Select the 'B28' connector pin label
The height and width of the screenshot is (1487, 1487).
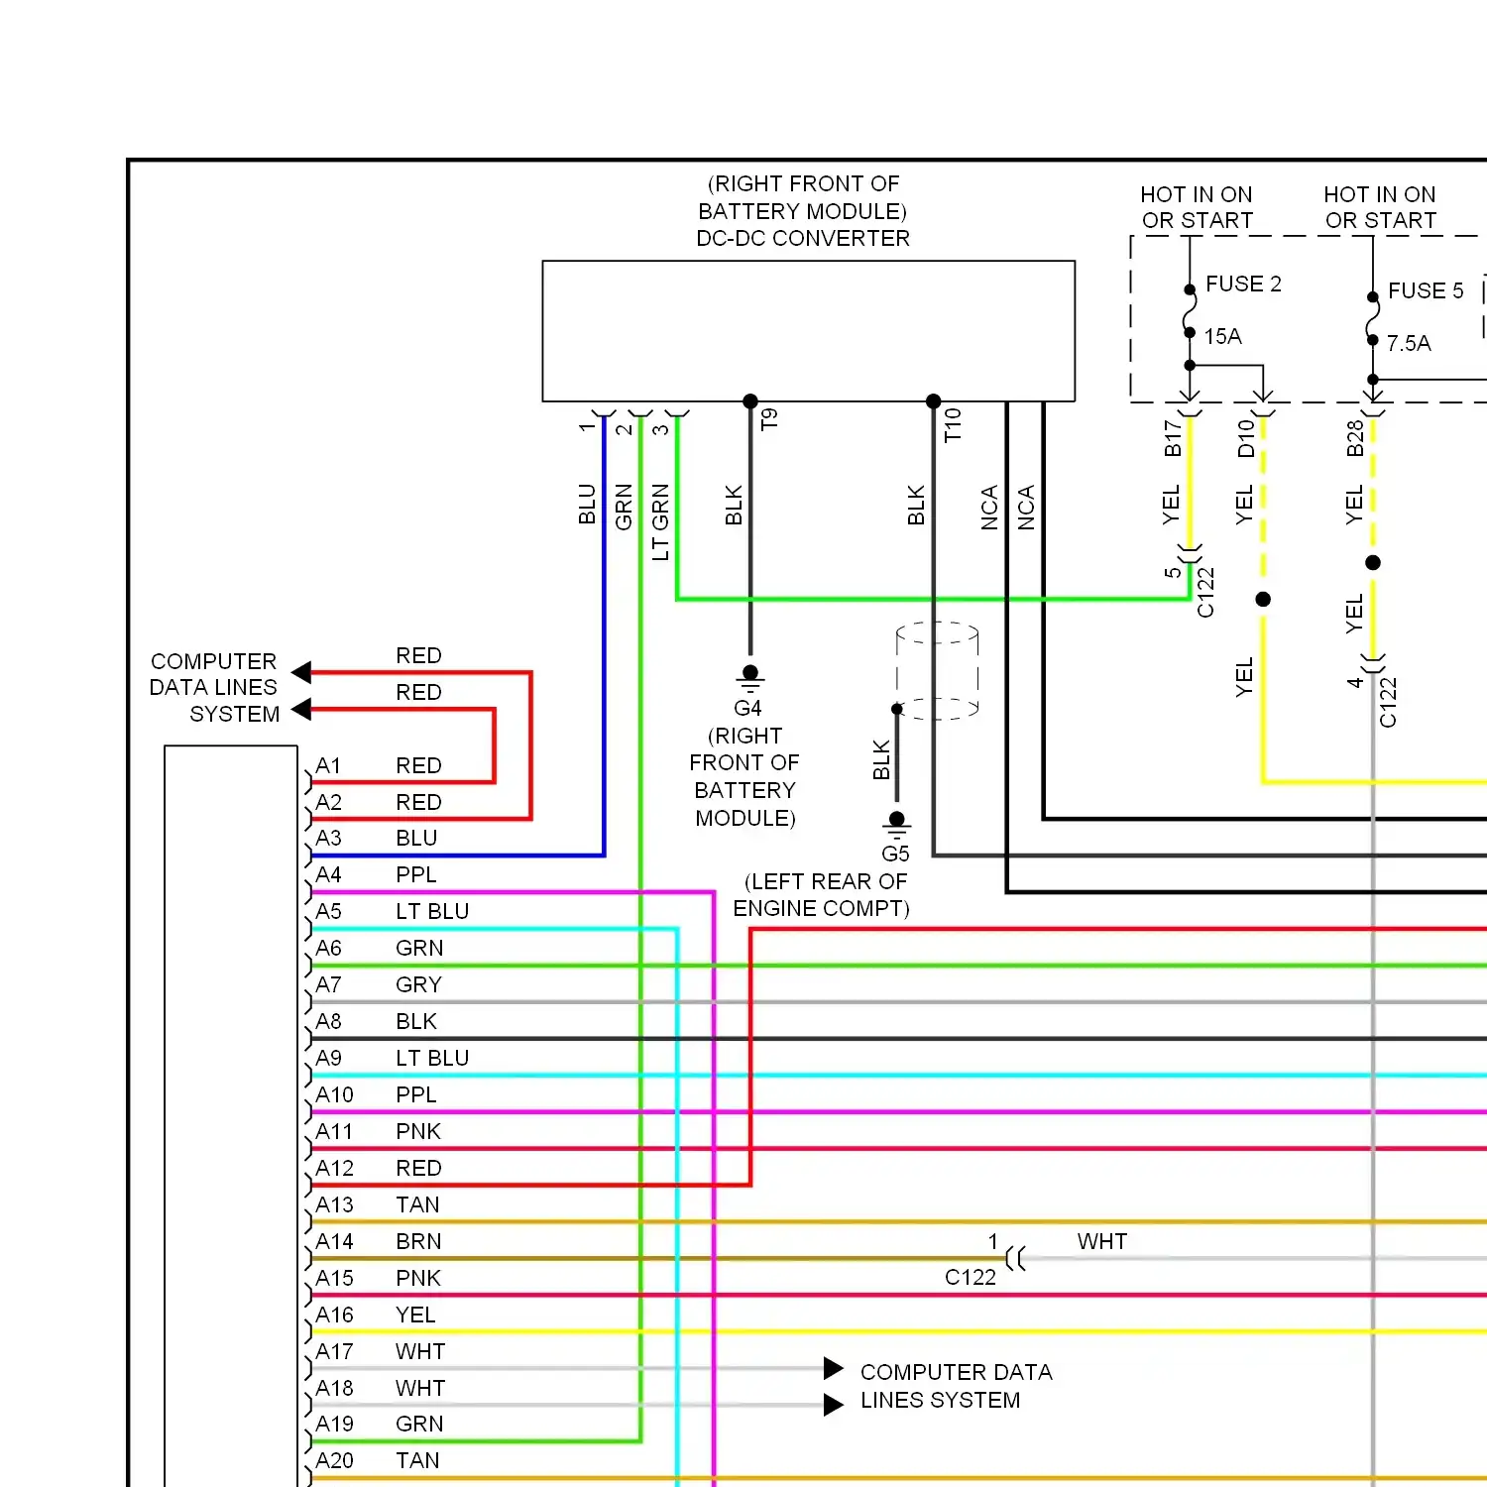pos(1356,438)
